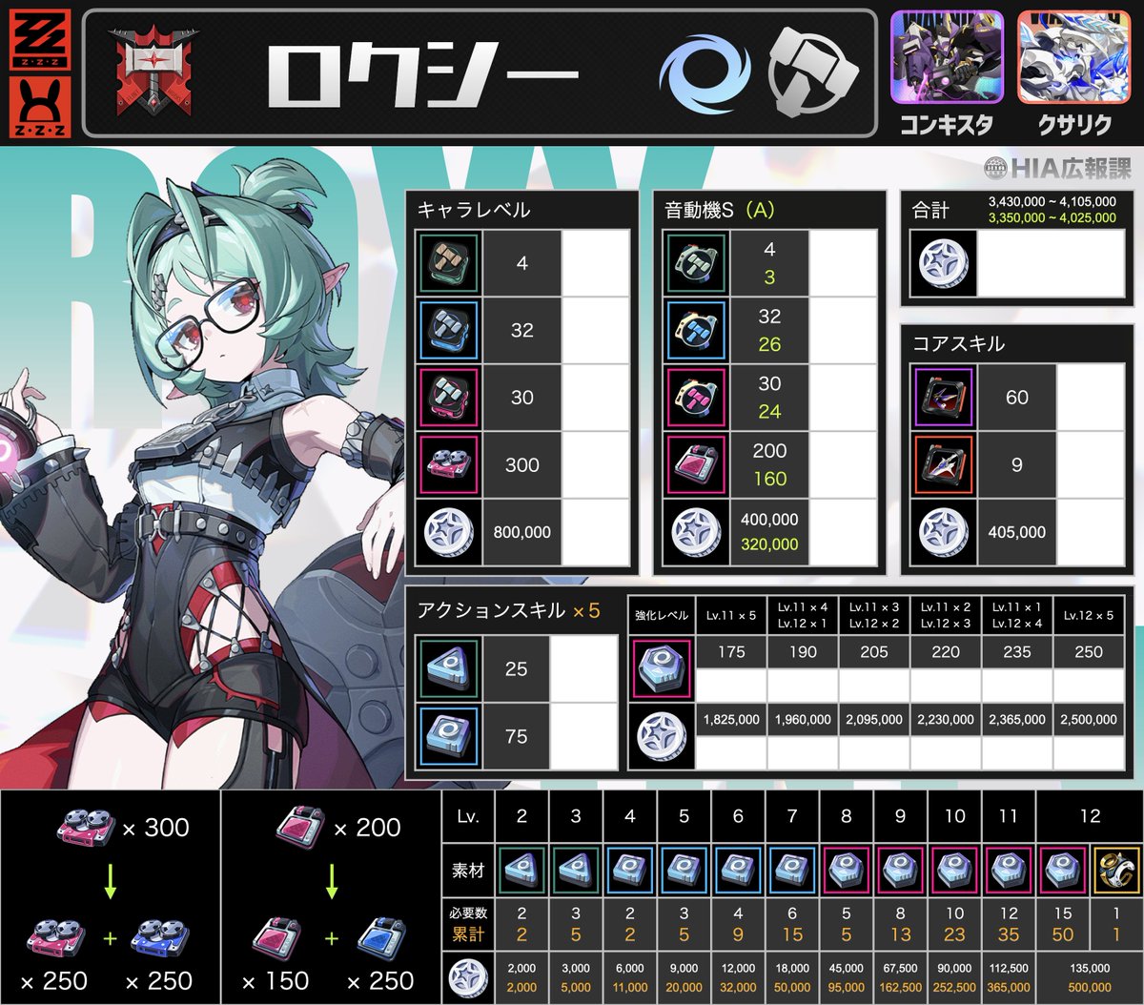Image resolution: width=1144 pixels, height=1005 pixels.
Task: Click the blue chip icon beside 75
Action: [x=449, y=736]
